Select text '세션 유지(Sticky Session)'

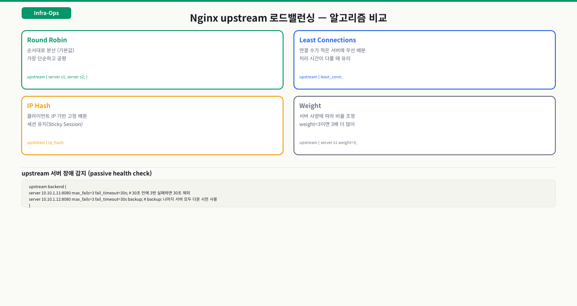(x=55, y=124)
